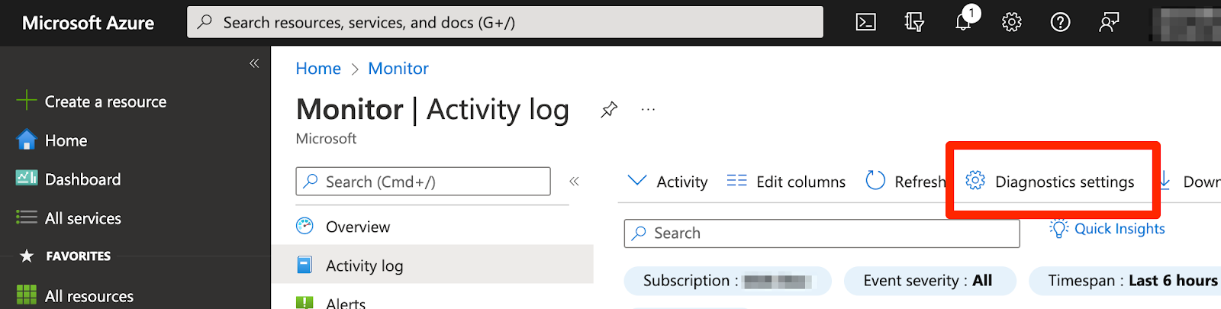The height and width of the screenshot is (309, 1221).
Task: Open the Feedback icon
Action: click(x=1109, y=22)
